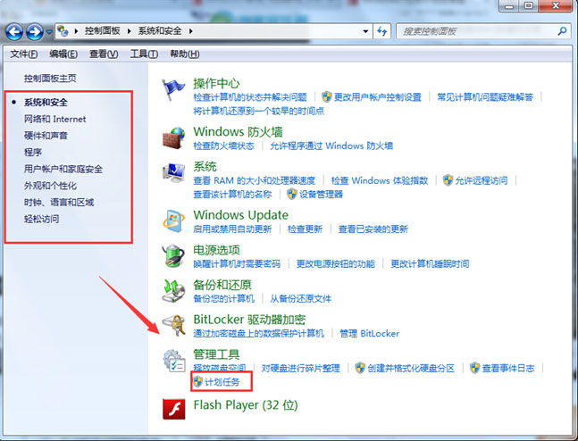Image resolution: width=578 pixels, height=441 pixels.
Task: Click the 操作中心 flag icon
Action: pos(173,89)
